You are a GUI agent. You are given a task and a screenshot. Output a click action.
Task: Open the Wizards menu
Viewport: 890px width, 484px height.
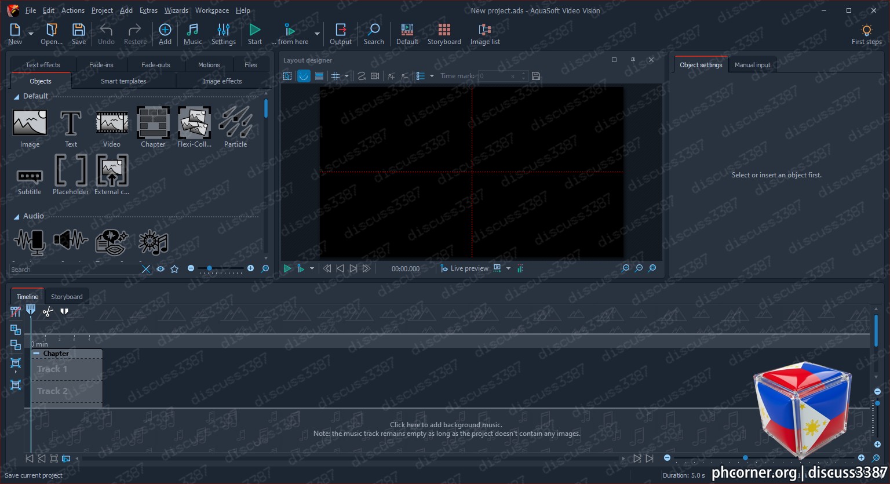pos(176,10)
